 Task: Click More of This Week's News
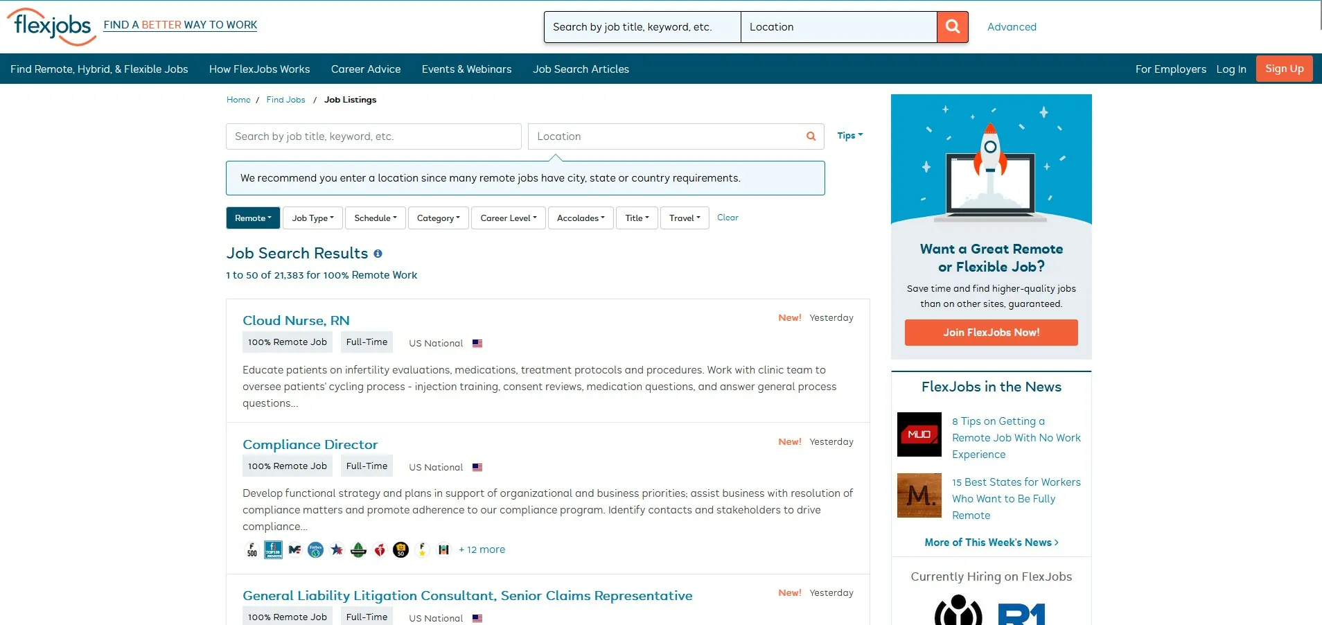coord(991,543)
